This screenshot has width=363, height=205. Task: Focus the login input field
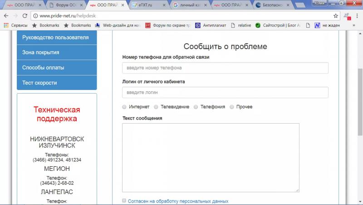(225, 93)
